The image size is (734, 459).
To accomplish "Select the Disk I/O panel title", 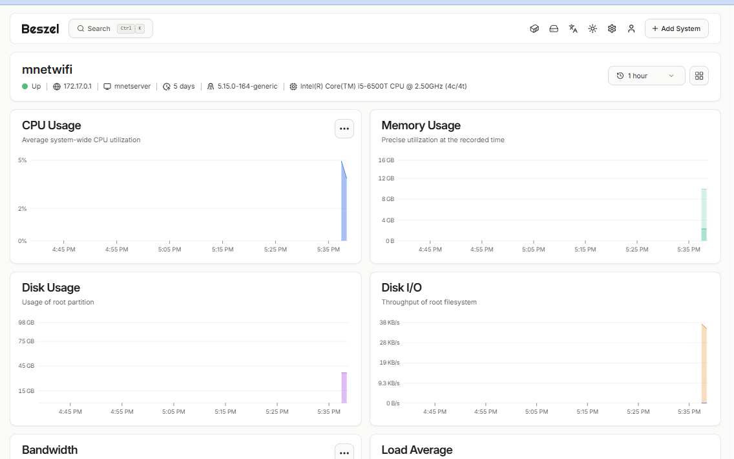I will pyautogui.click(x=402, y=288).
